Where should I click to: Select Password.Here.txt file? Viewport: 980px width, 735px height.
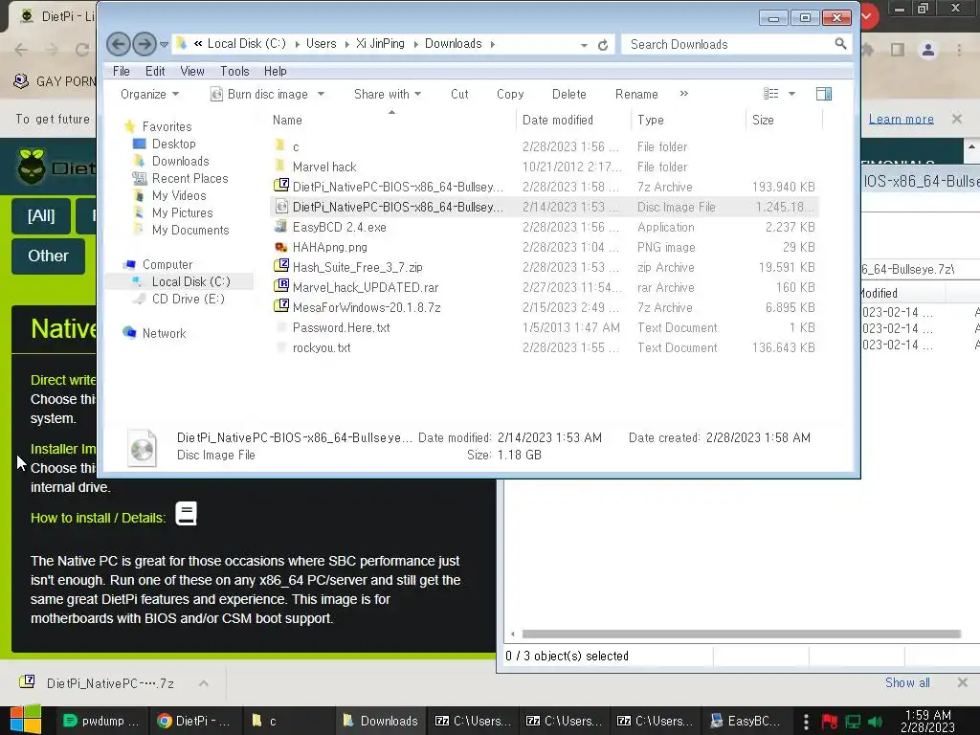click(341, 327)
